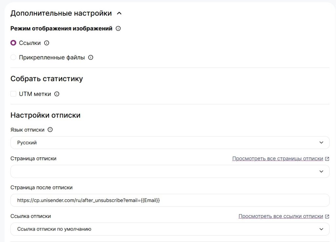
Task: Click info icon beside Прикрепленные файлы
Action: [91, 57]
